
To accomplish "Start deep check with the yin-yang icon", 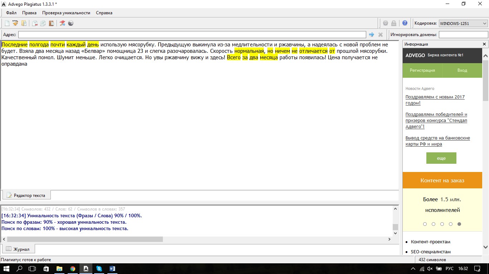I will [x=71, y=23].
